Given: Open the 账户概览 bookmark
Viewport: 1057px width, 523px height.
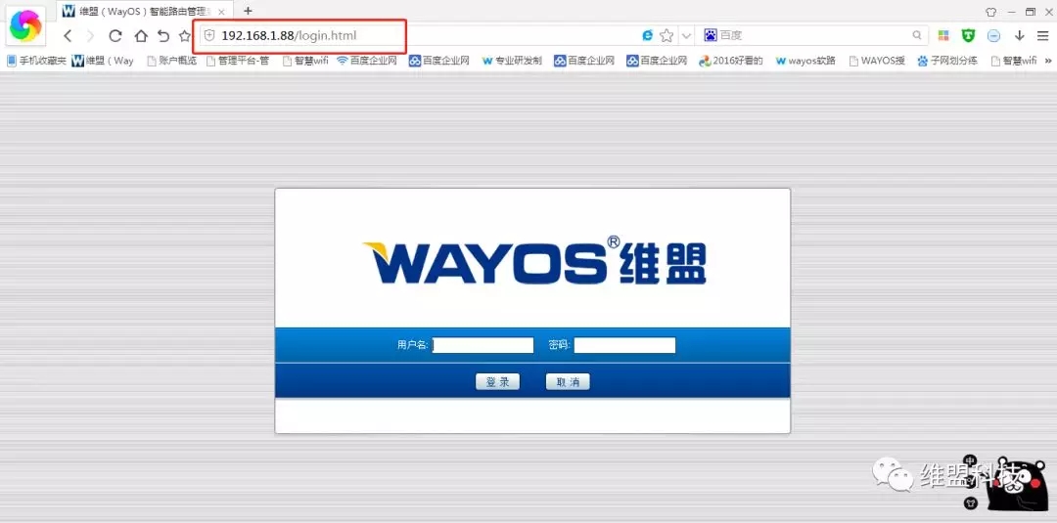Looking at the screenshot, I should (171, 61).
